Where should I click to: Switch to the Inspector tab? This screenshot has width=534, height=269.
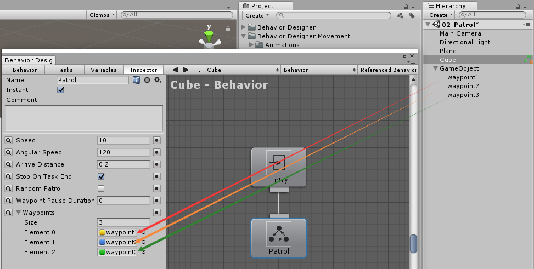point(143,70)
